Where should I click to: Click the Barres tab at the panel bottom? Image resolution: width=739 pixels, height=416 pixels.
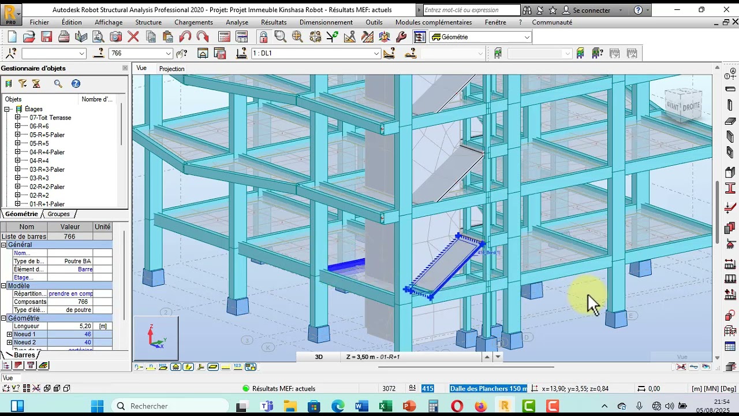click(x=24, y=355)
